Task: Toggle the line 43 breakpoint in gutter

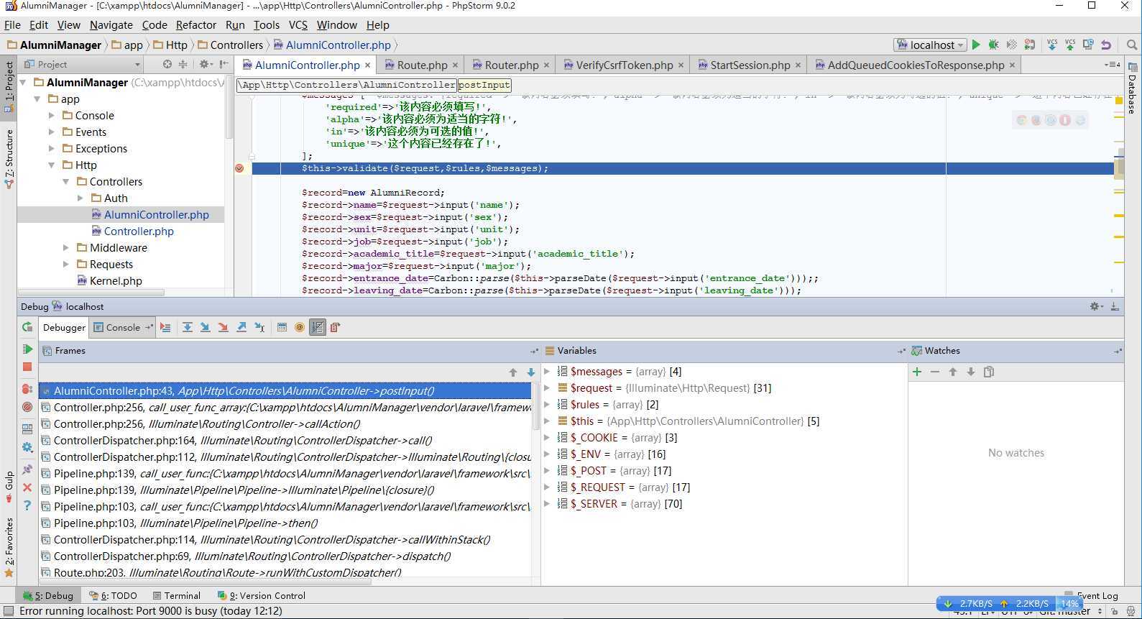Action: (x=239, y=168)
